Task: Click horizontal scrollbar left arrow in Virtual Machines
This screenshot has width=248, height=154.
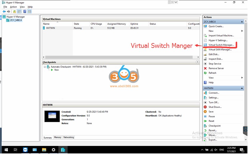Action: click(x=44, y=57)
